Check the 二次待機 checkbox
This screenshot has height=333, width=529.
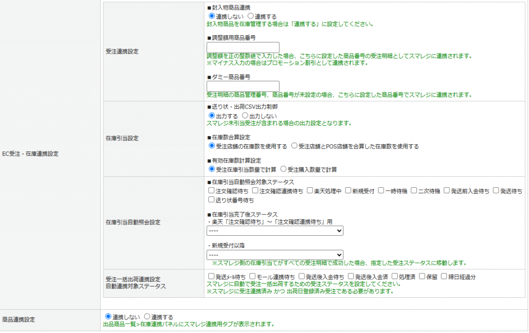tap(414, 190)
